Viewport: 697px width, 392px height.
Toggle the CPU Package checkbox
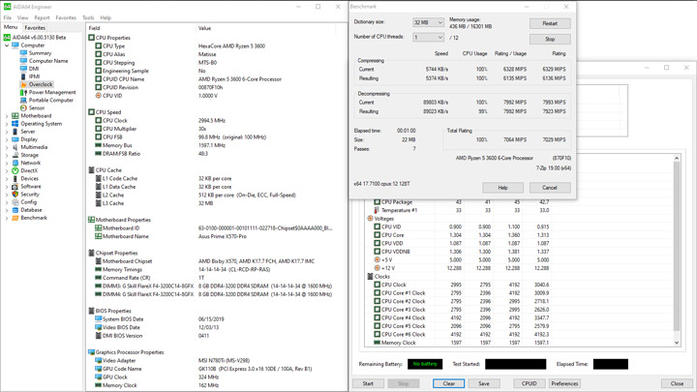[x=377, y=201]
